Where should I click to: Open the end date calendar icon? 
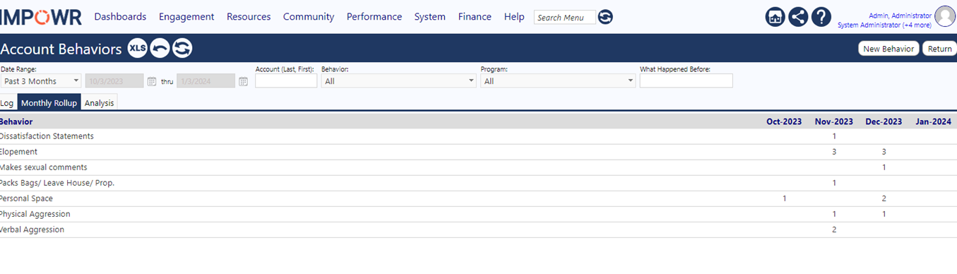pos(243,81)
